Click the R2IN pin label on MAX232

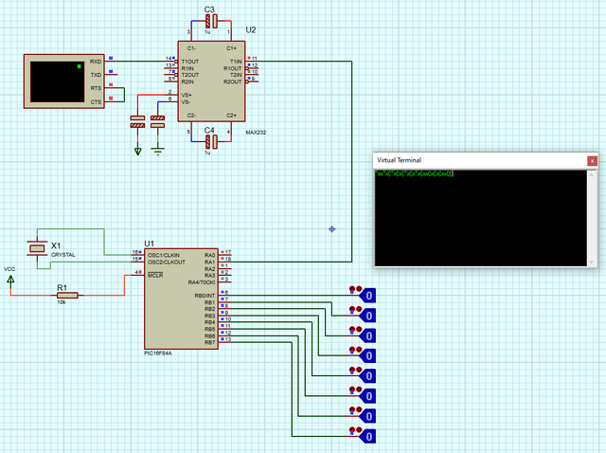pos(187,82)
